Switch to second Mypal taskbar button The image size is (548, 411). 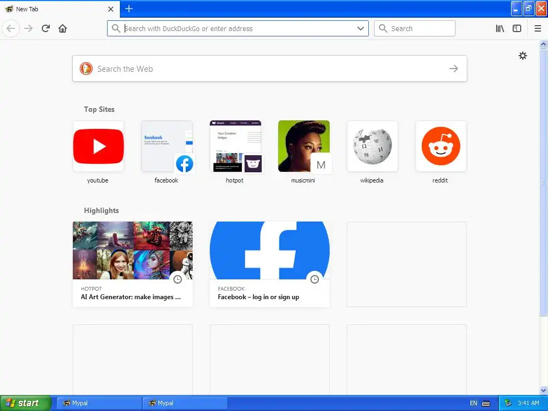(x=185, y=403)
